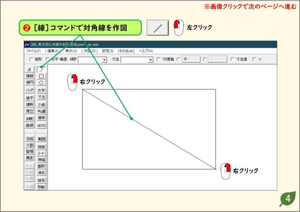Image resolution: width=300 pixels, height=212 pixels.
Task: Open the [その他(A)] menu
Action: point(126,51)
